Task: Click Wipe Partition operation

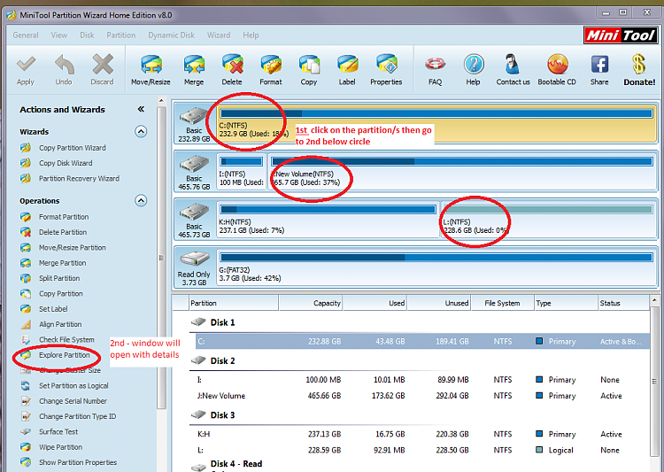Action: click(x=60, y=447)
